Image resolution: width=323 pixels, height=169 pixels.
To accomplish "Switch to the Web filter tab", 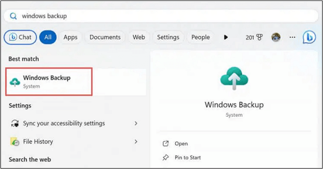I will [x=138, y=37].
